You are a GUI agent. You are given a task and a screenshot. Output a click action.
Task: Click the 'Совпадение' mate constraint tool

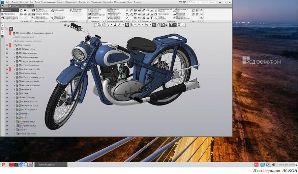(x=59, y=10)
